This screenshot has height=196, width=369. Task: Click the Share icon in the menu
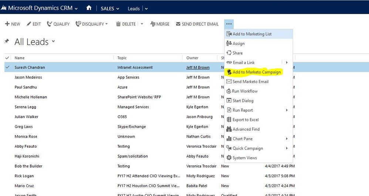tap(229, 53)
